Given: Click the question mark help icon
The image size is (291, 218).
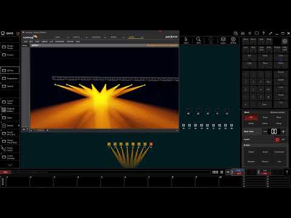Looking at the screenshot, I should click(263, 33).
